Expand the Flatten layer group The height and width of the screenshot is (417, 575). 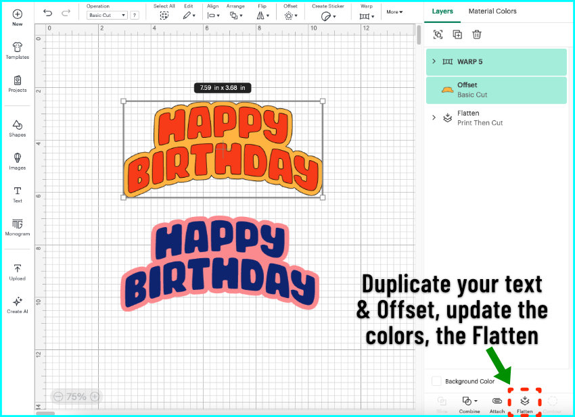tap(434, 117)
